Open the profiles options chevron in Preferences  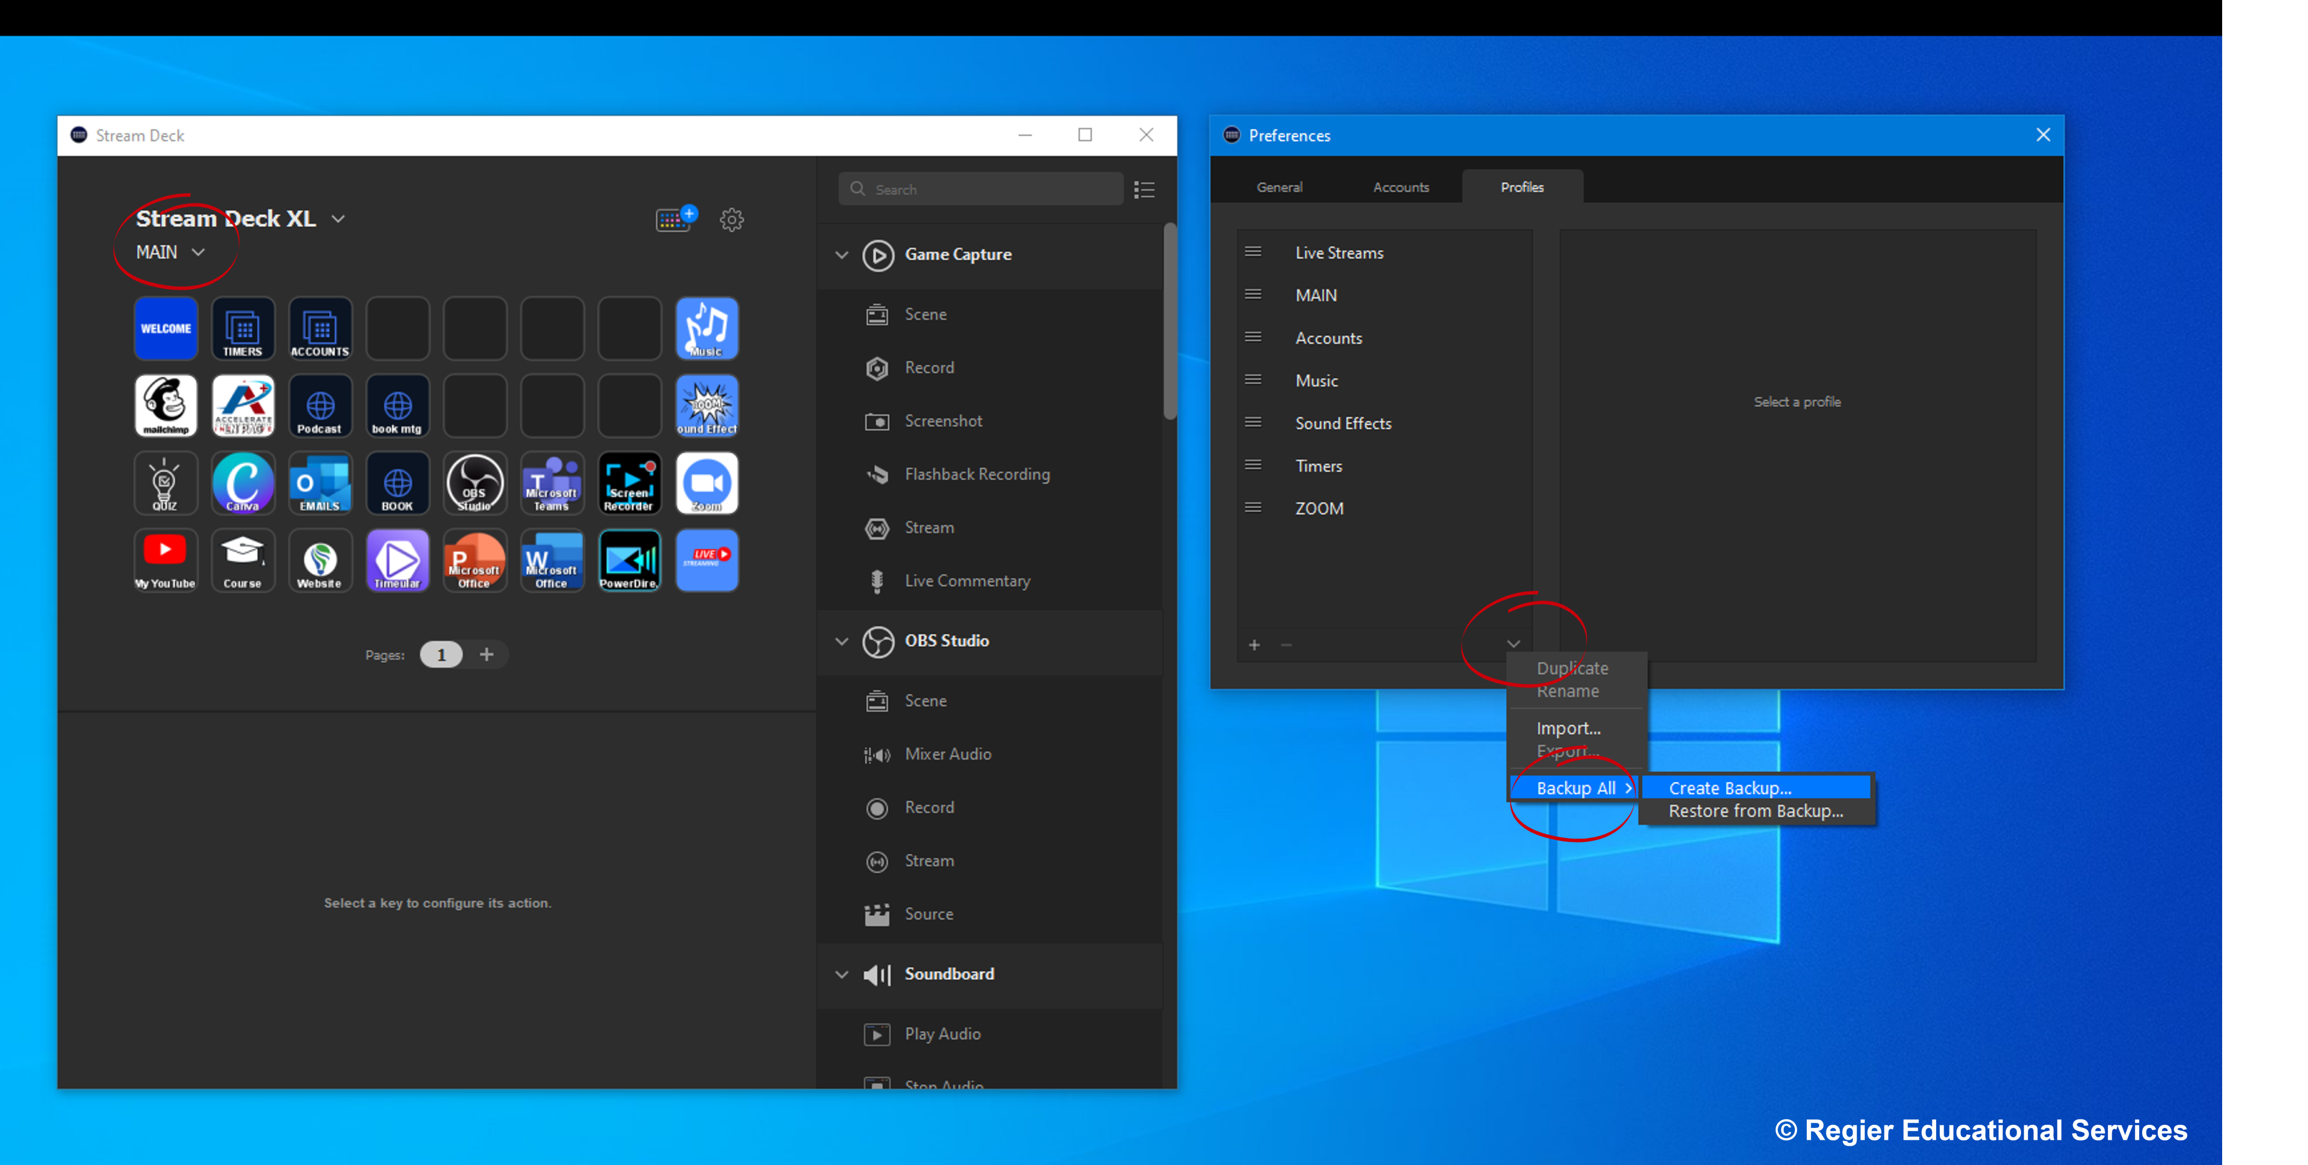(x=1513, y=644)
